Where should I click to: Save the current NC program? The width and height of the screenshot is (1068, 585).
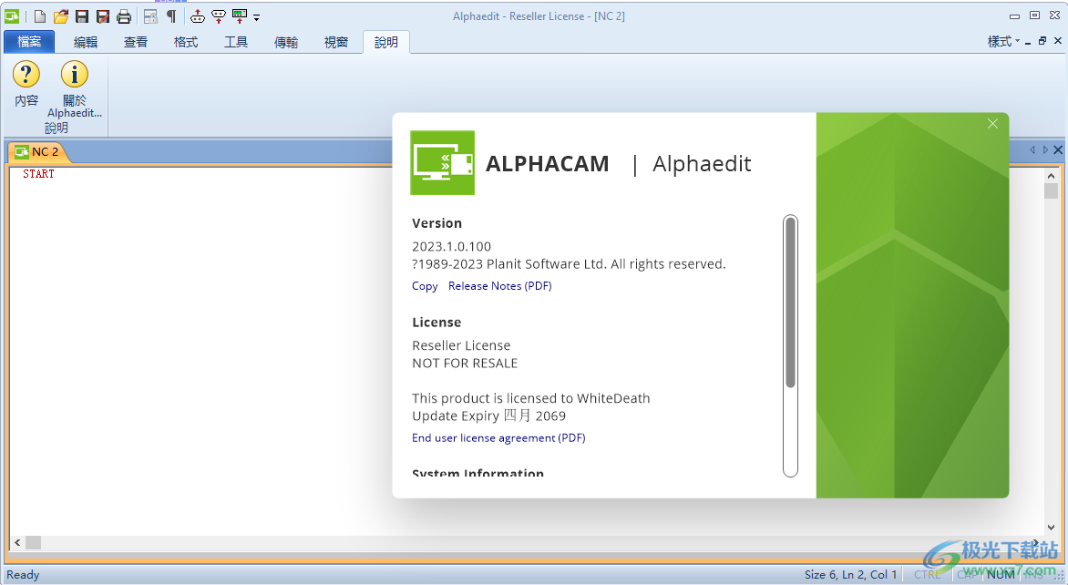[81, 15]
